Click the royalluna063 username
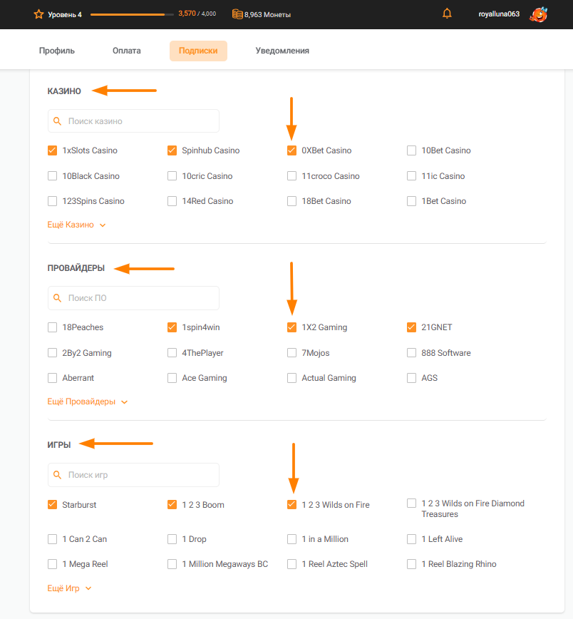The image size is (573, 619). [x=499, y=14]
